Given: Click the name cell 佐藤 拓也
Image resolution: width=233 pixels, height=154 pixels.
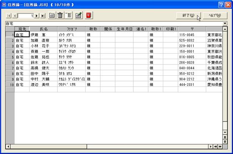Looking at the screenshot, I should pyautogui.click(x=43, y=57).
